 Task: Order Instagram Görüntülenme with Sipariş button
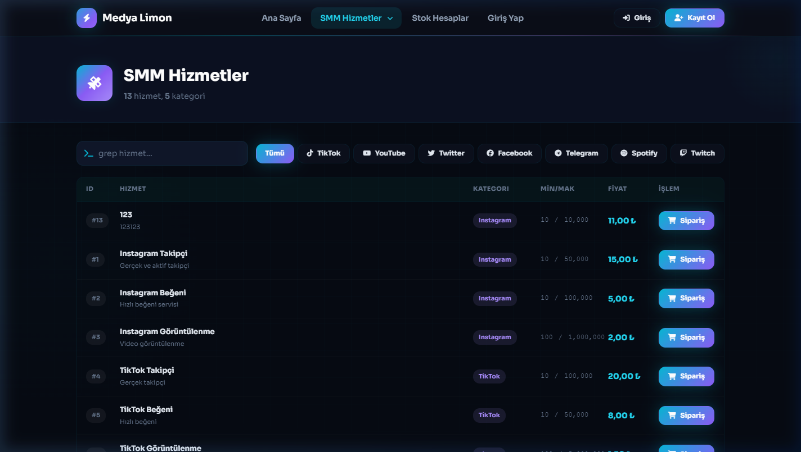(686, 337)
